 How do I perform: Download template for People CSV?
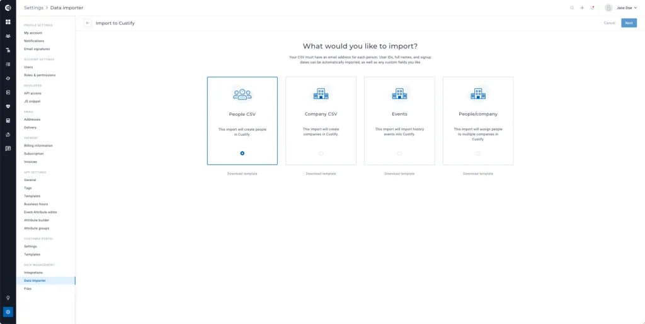point(243,174)
